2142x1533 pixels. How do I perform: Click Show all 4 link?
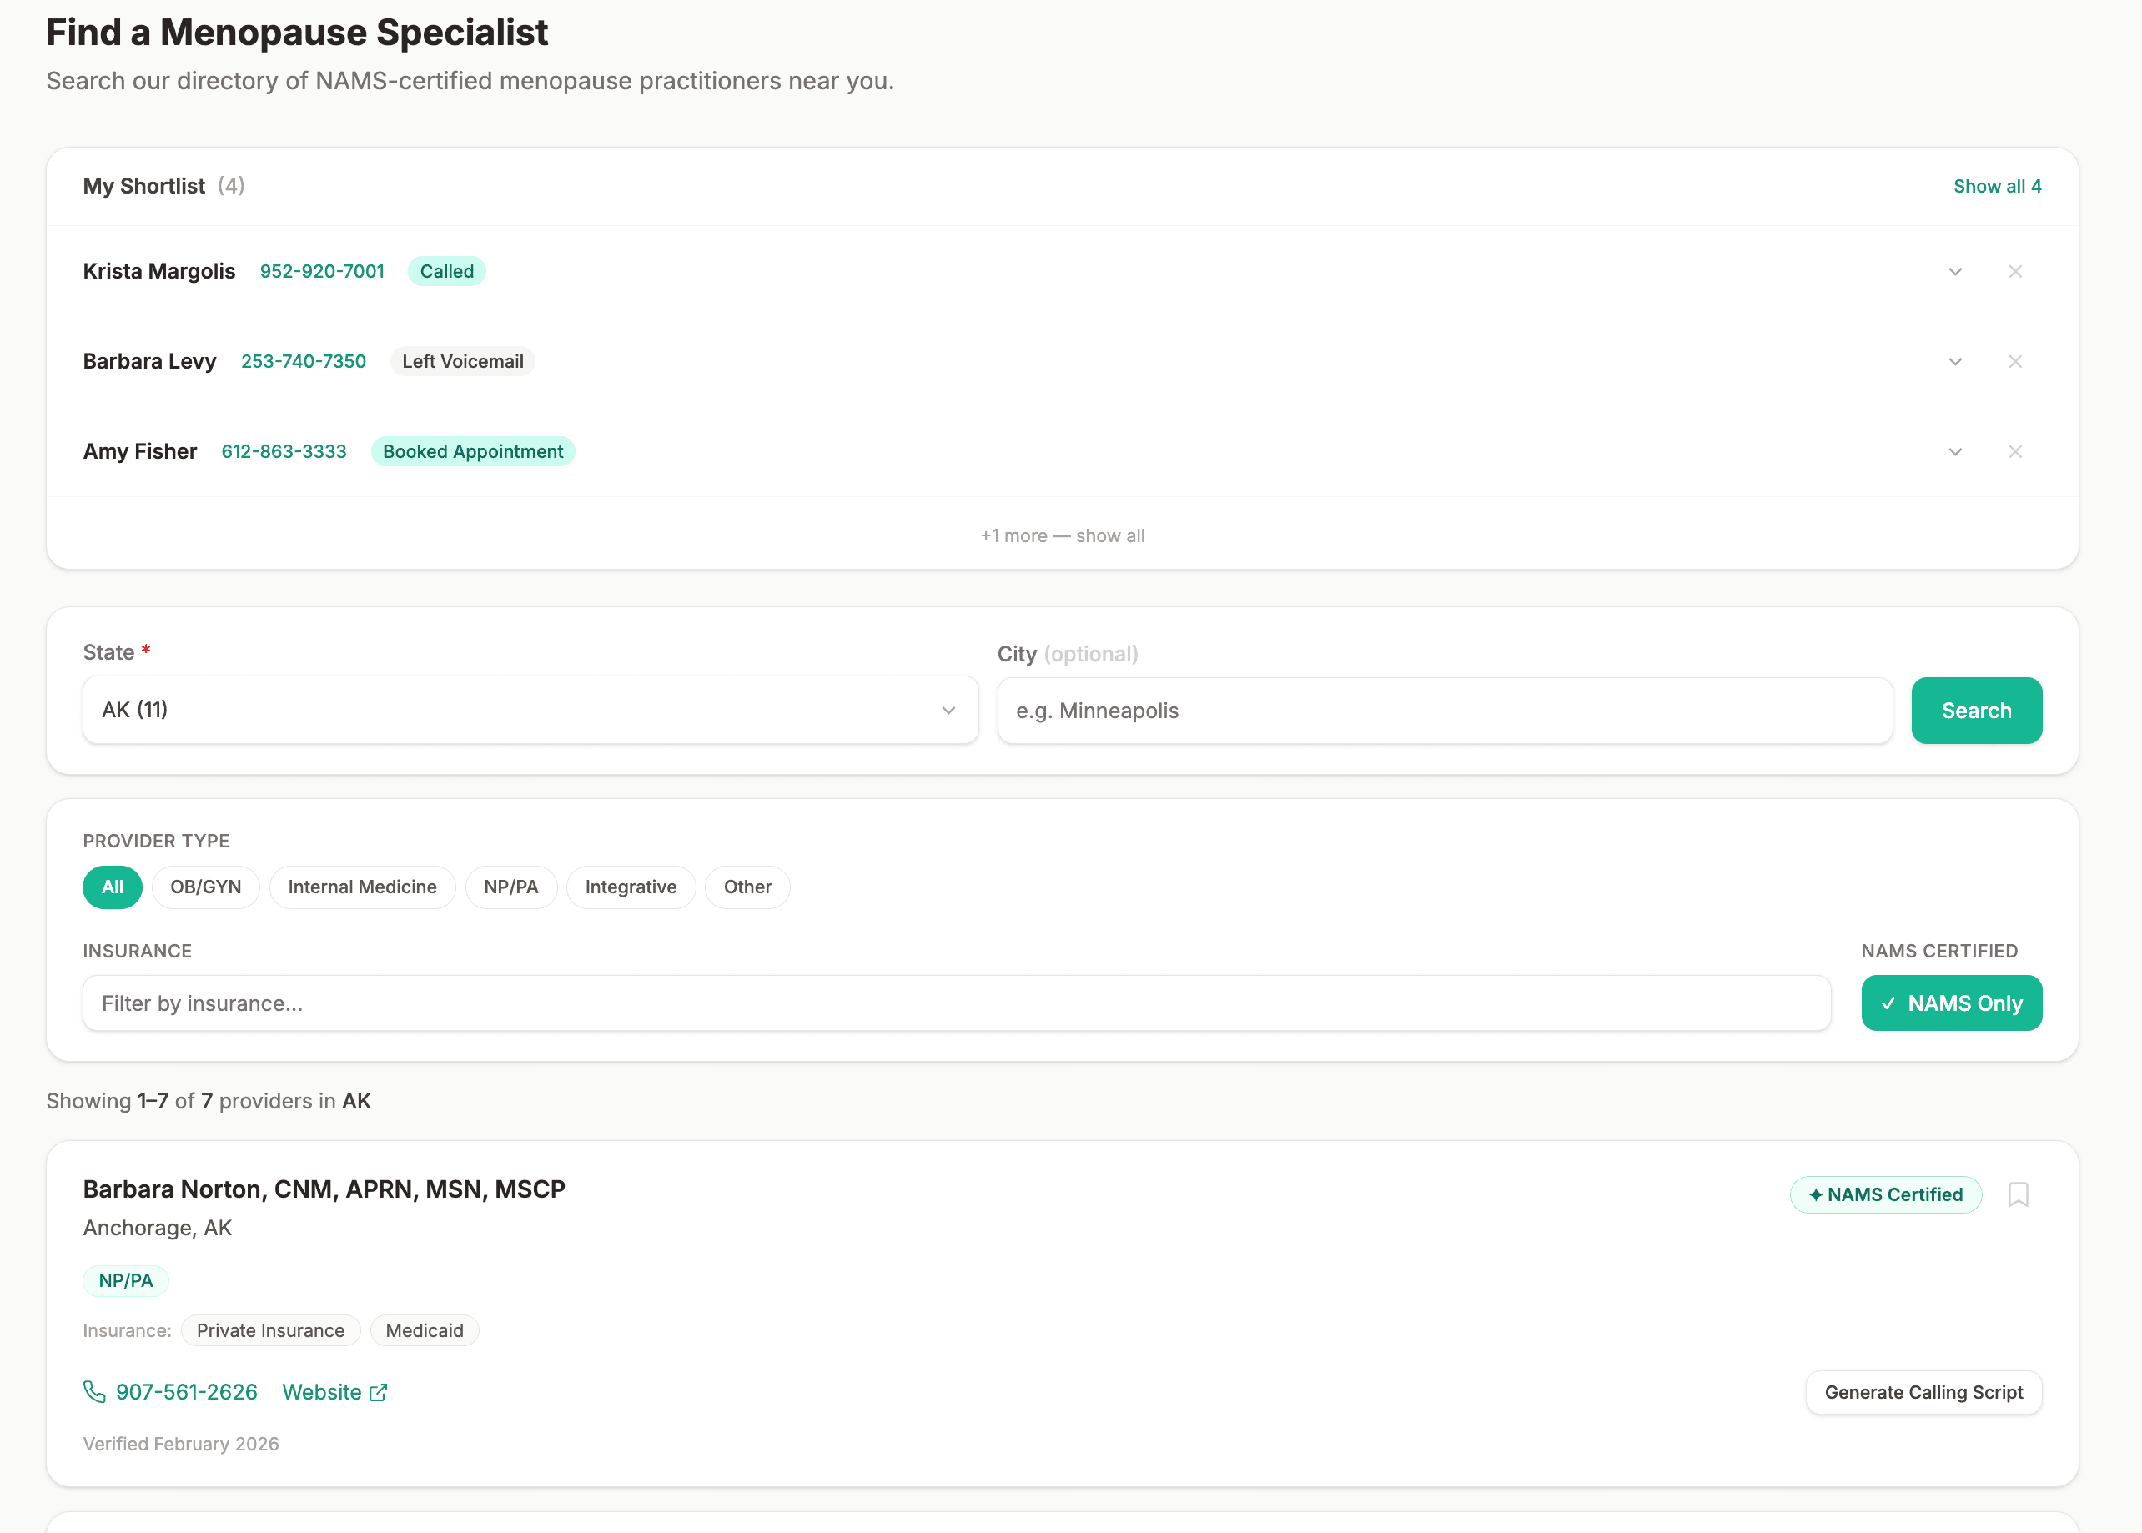[1997, 186]
